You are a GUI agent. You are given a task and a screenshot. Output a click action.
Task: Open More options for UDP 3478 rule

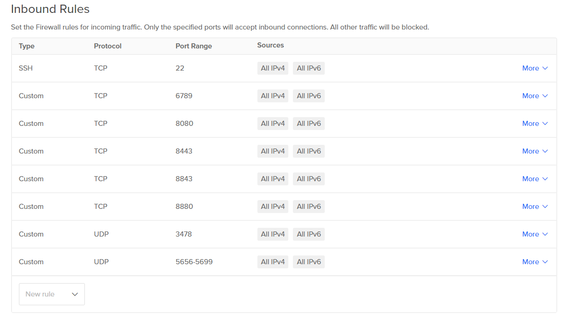tap(535, 234)
